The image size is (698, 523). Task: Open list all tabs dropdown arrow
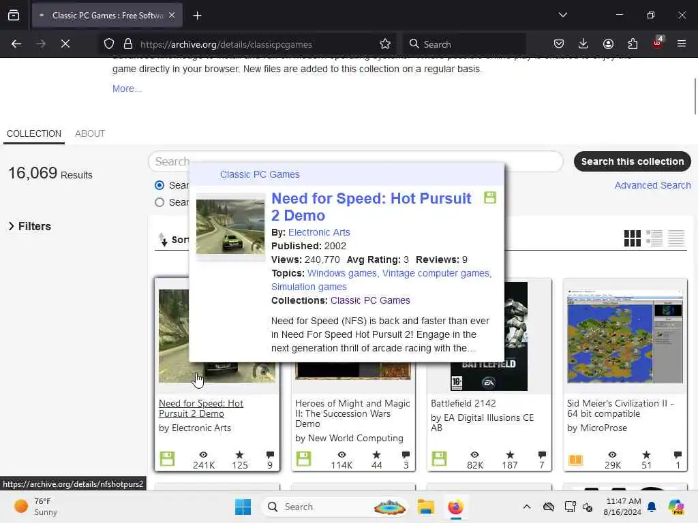click(562, 15)
